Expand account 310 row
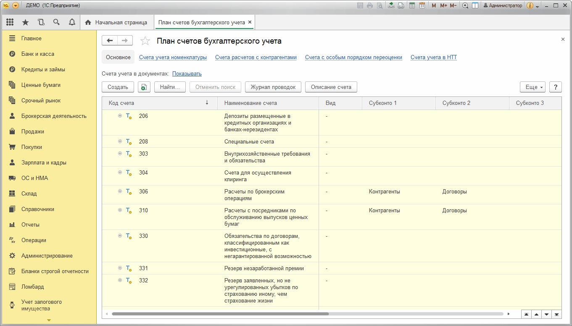 [120, 210]
